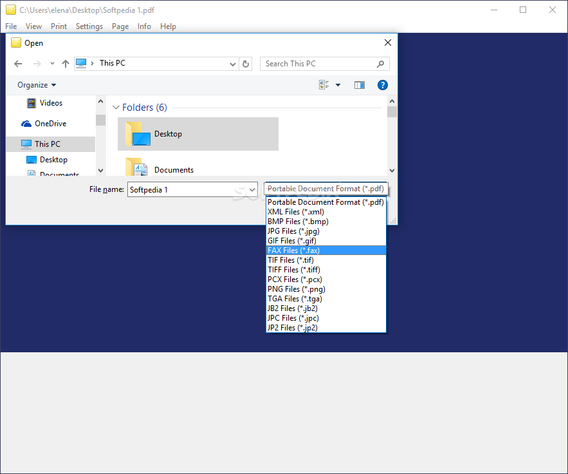Open the View menu

point(33,26)
